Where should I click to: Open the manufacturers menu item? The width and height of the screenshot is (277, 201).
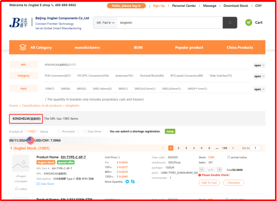coord(87,48)
